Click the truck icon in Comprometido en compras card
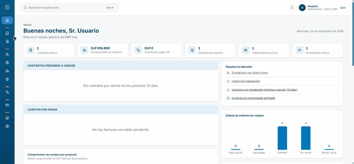The height and width of the screenshot is (164, 354). (84, 50)
